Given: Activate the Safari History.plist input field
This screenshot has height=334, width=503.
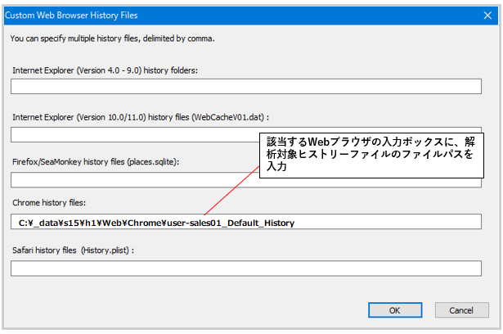Looking at the screenshot, I should [246, 269].
